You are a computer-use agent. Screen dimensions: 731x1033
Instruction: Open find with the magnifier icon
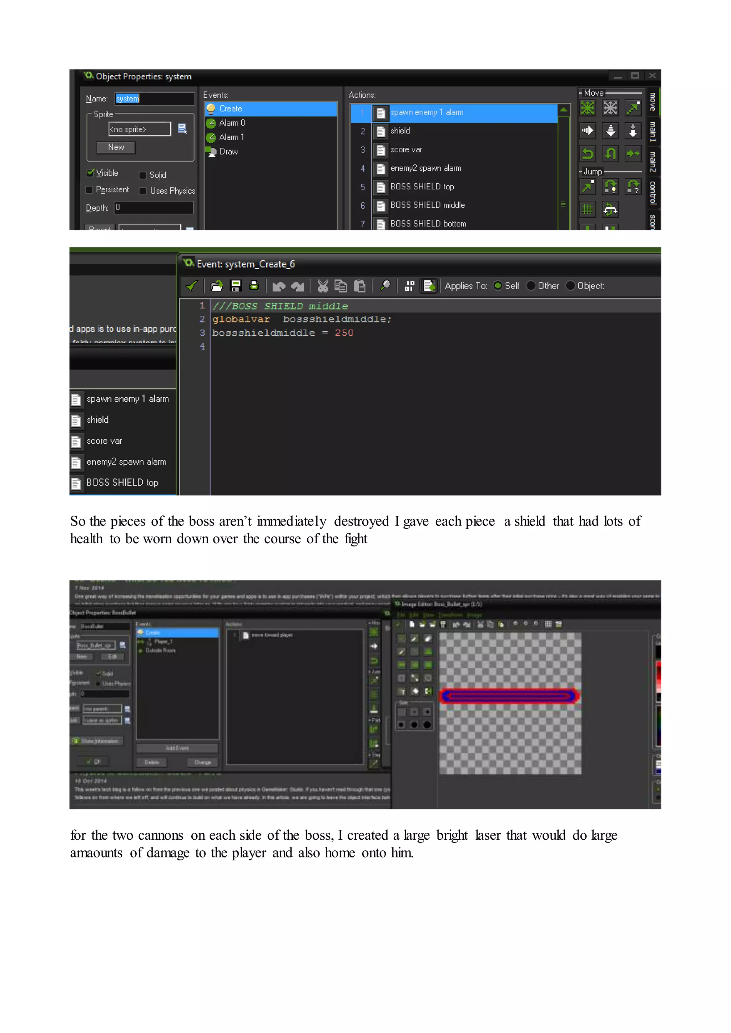[385, 286]
